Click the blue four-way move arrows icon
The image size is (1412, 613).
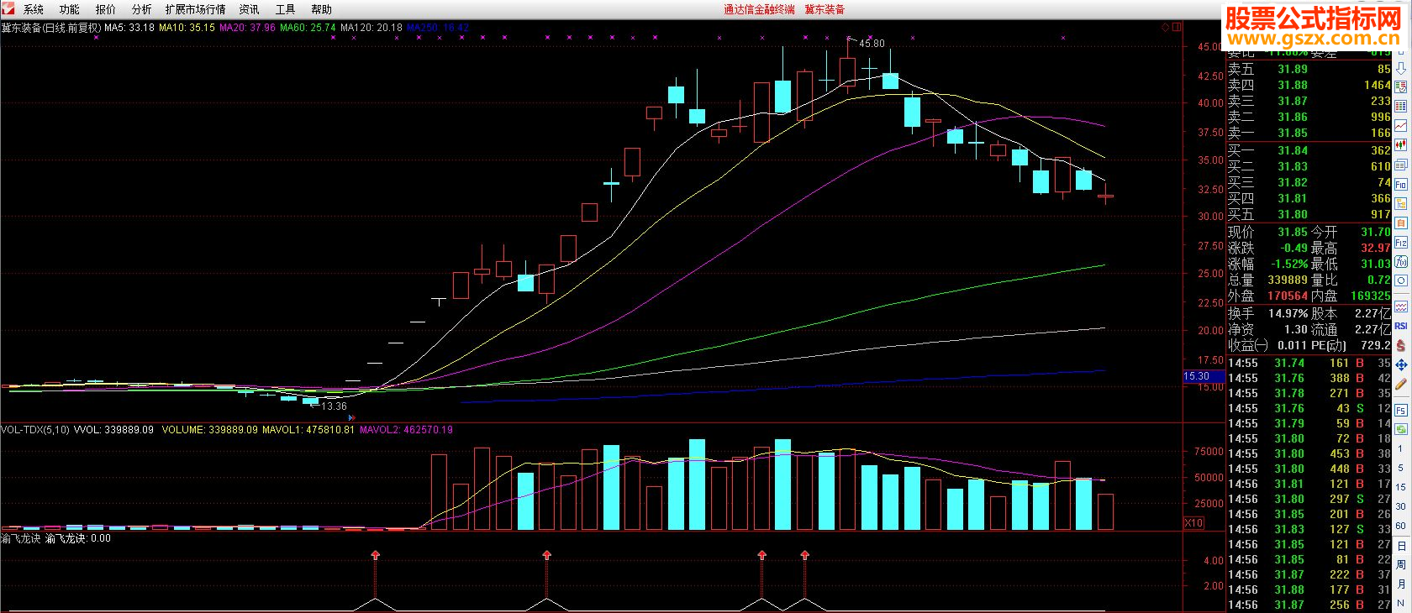(x=1401, y=364)
